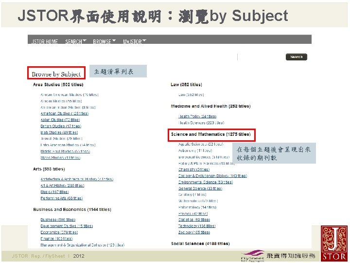Open Jewish Studies link
This screenshot has height=263, width=350.
pyautogui.click(x=61, y=139)
